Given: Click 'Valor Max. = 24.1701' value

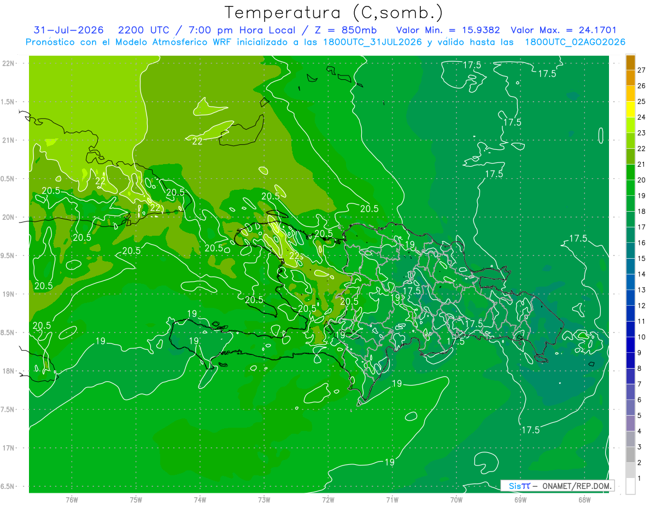Looking at the screenshot, I should pyautogui.click(x=564, y=30).
